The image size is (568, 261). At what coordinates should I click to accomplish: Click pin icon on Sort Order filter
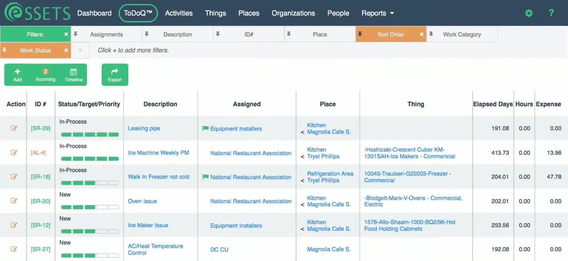tap(360, 34)
